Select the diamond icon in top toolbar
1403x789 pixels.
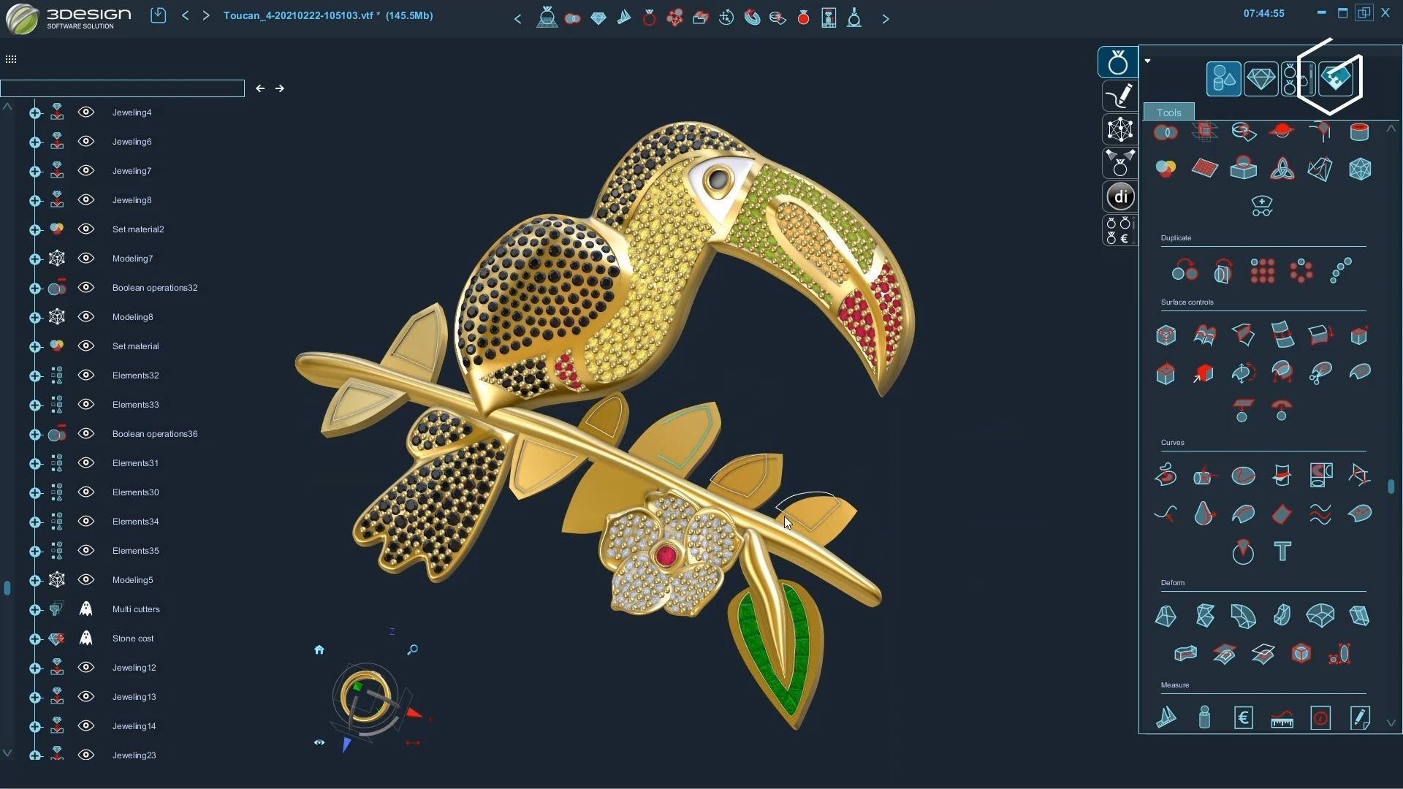click(598, 18)
